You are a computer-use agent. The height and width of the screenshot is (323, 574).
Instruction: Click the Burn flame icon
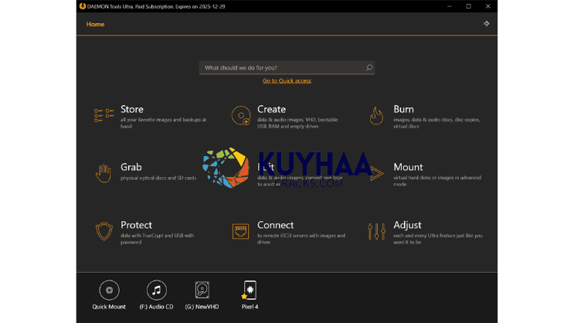point(376,115)
